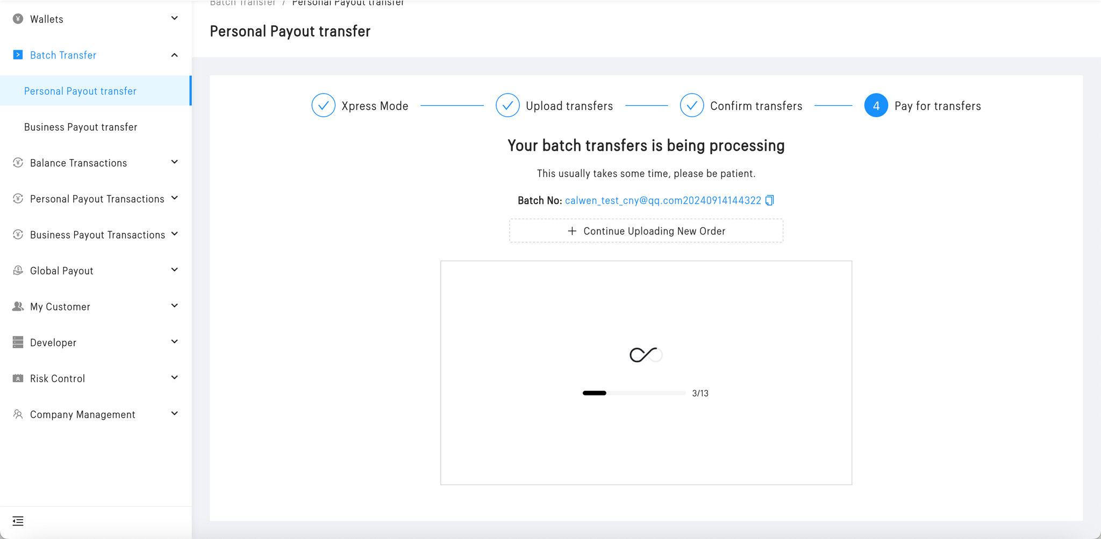The width and height of the screenshot is (1101, 539).
Task: Click the Developer server icon
Action: click(x=18, y=342)
